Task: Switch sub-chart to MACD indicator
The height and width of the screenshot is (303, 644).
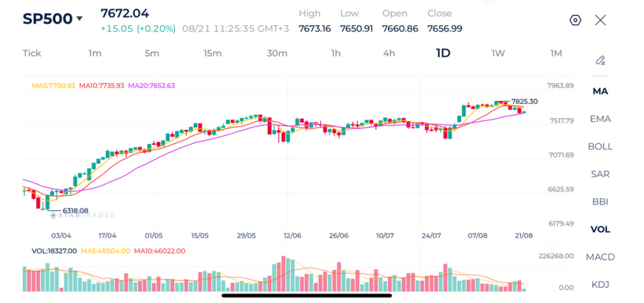Action: pos(600,257)
